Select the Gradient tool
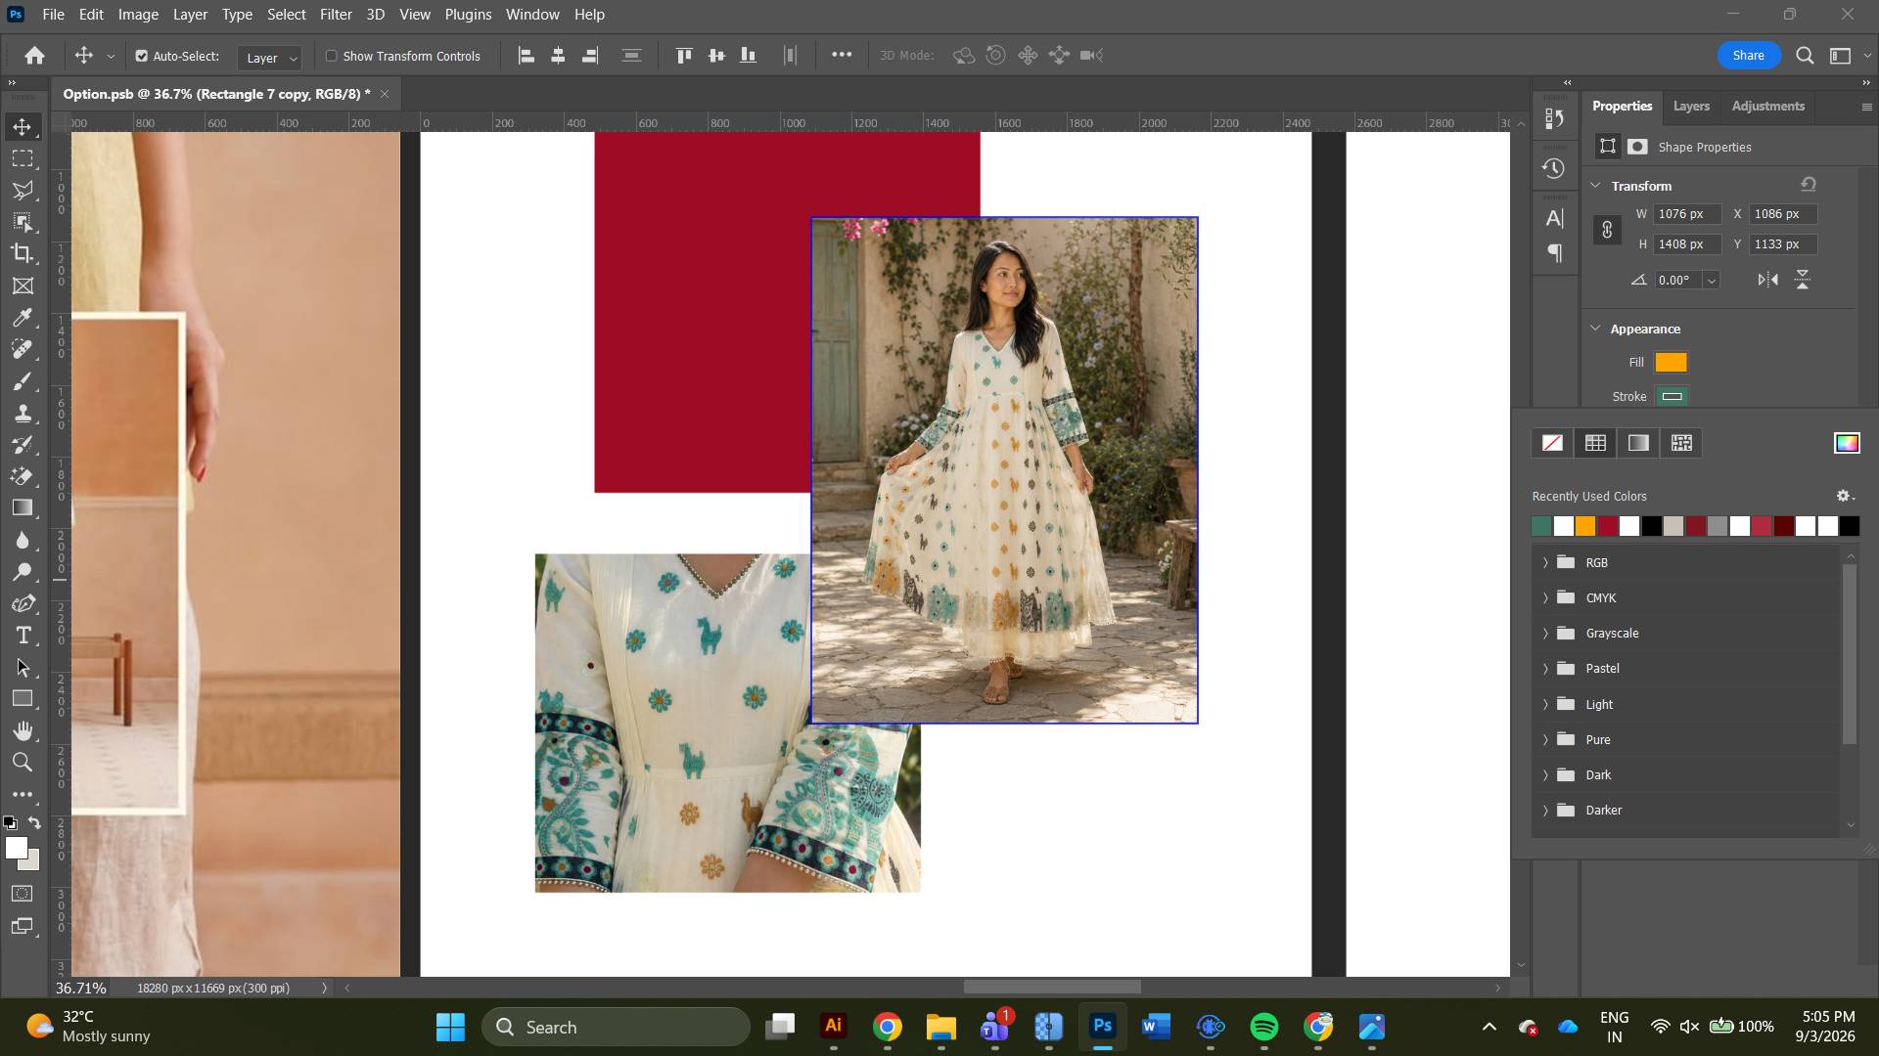Viewport: 1879px width, 1056px height. tap(23, 507)
